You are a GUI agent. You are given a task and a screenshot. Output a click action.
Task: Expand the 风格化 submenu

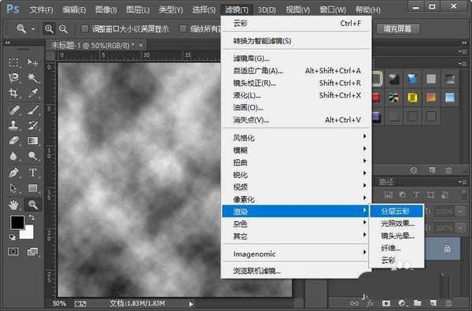pos(297,138)
